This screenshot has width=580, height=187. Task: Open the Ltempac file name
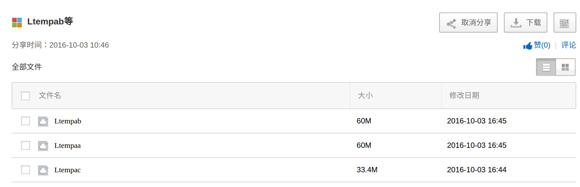point(67,170)
